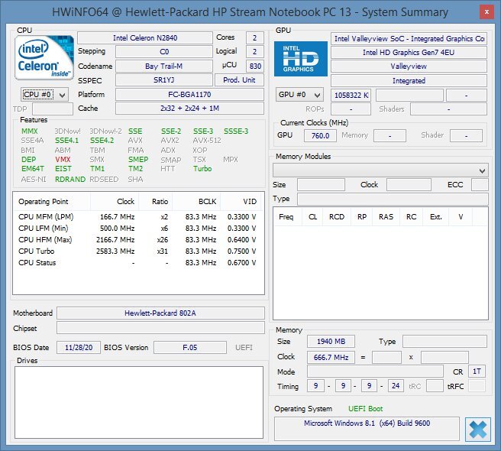Click the Motherboard field Hewlett-Packard 802A
Screen dimensions: 501x451
160,313
